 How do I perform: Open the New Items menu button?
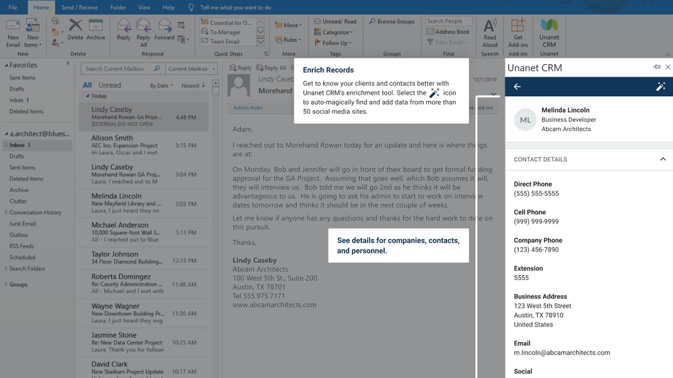pyautogui.click(x=33, y=33)
